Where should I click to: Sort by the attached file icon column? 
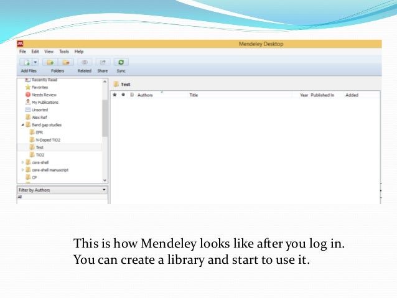coord(132,95)
